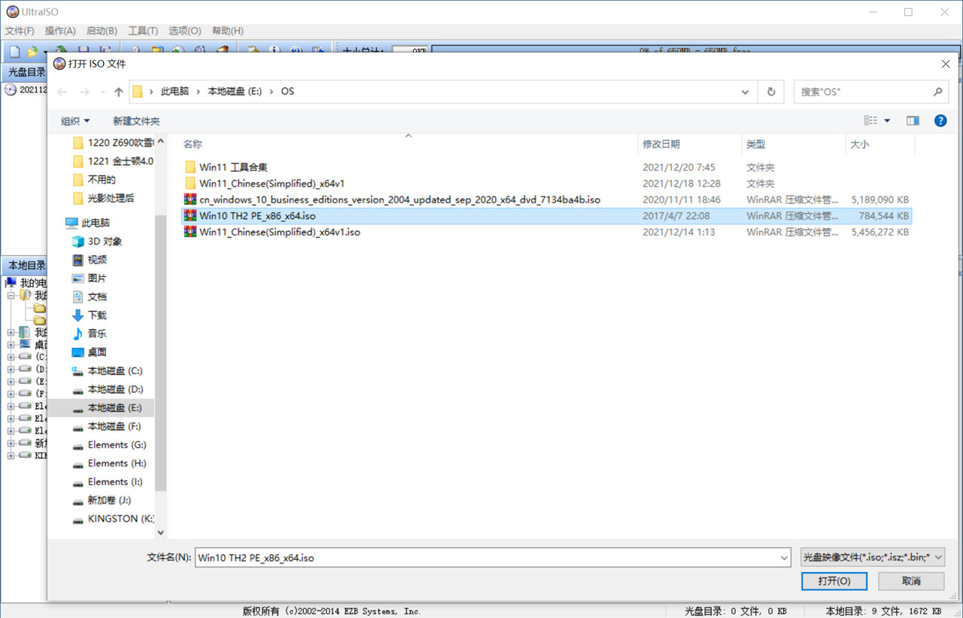Open the 文件(F) menu

(x=20, y=30)
